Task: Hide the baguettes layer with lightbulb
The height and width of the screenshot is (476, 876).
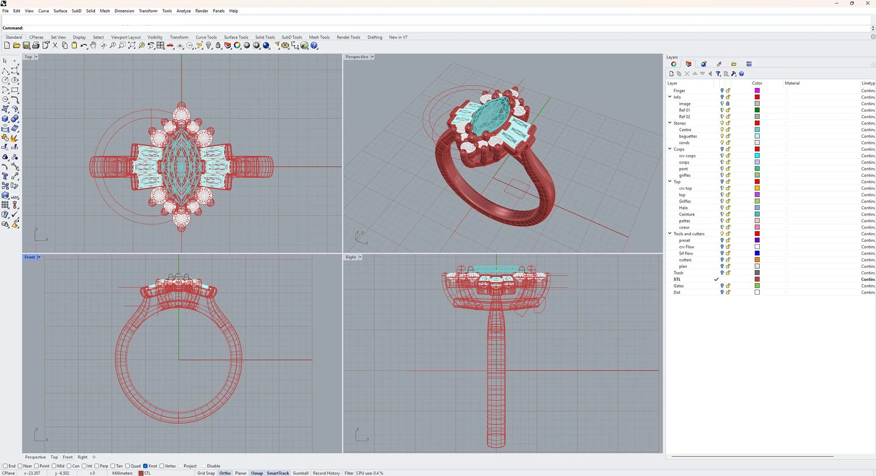Action: [x=722, y=136]
